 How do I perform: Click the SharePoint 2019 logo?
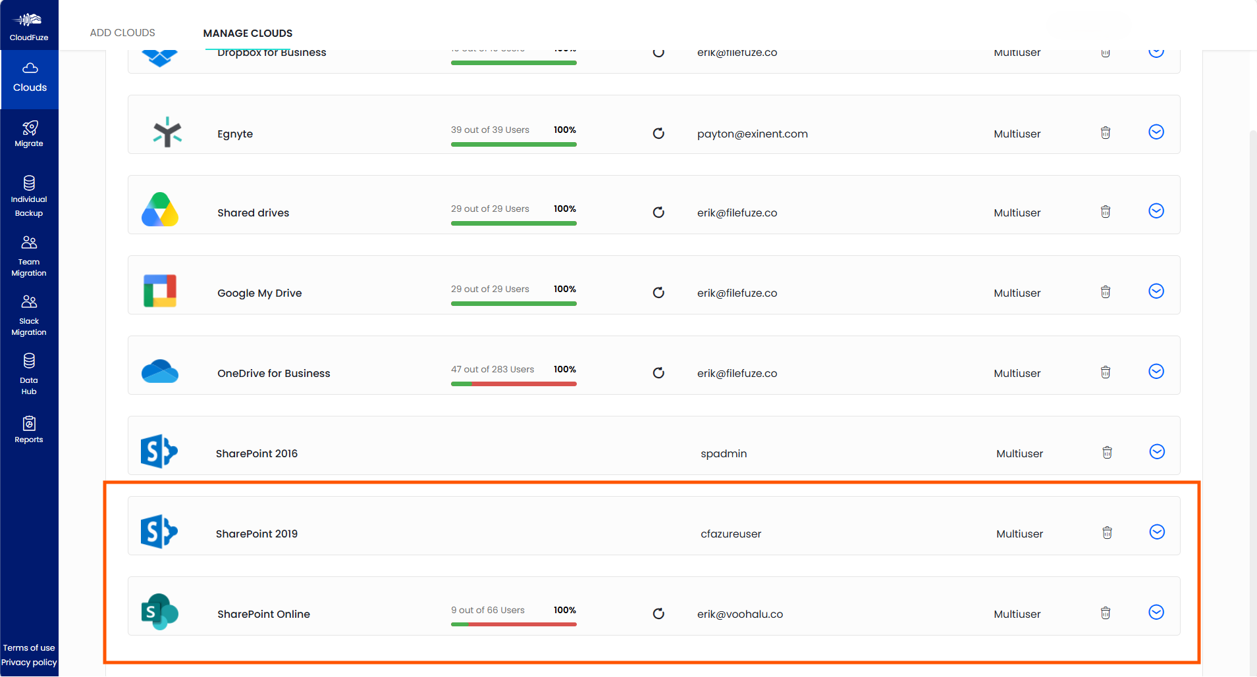(159, 532)
